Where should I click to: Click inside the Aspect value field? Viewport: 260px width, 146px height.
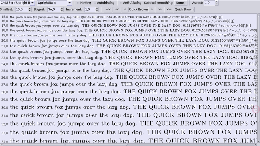210,3
